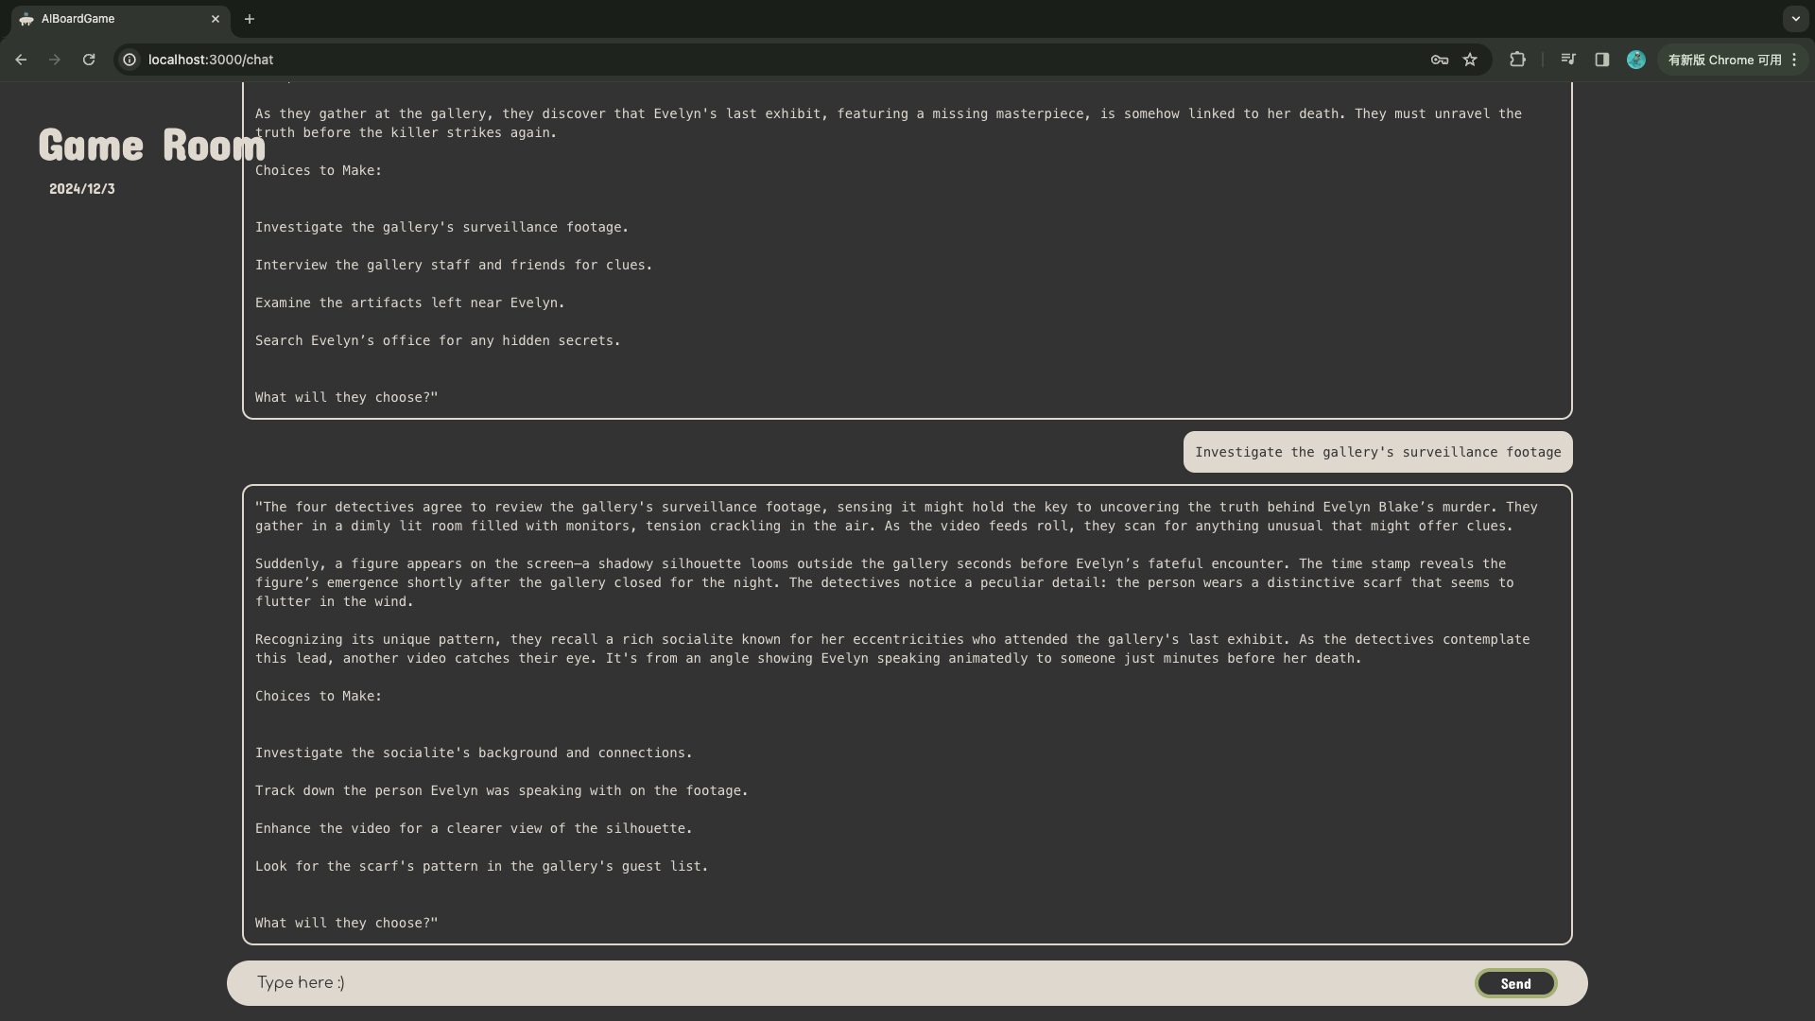View site information icon in address bar
The width and height of the screenshot is (1815, 1021).
[130, 60]
